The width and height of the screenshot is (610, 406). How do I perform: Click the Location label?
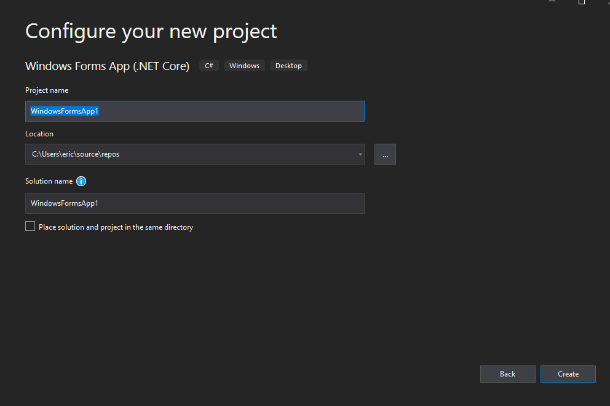tap(39, 134)
